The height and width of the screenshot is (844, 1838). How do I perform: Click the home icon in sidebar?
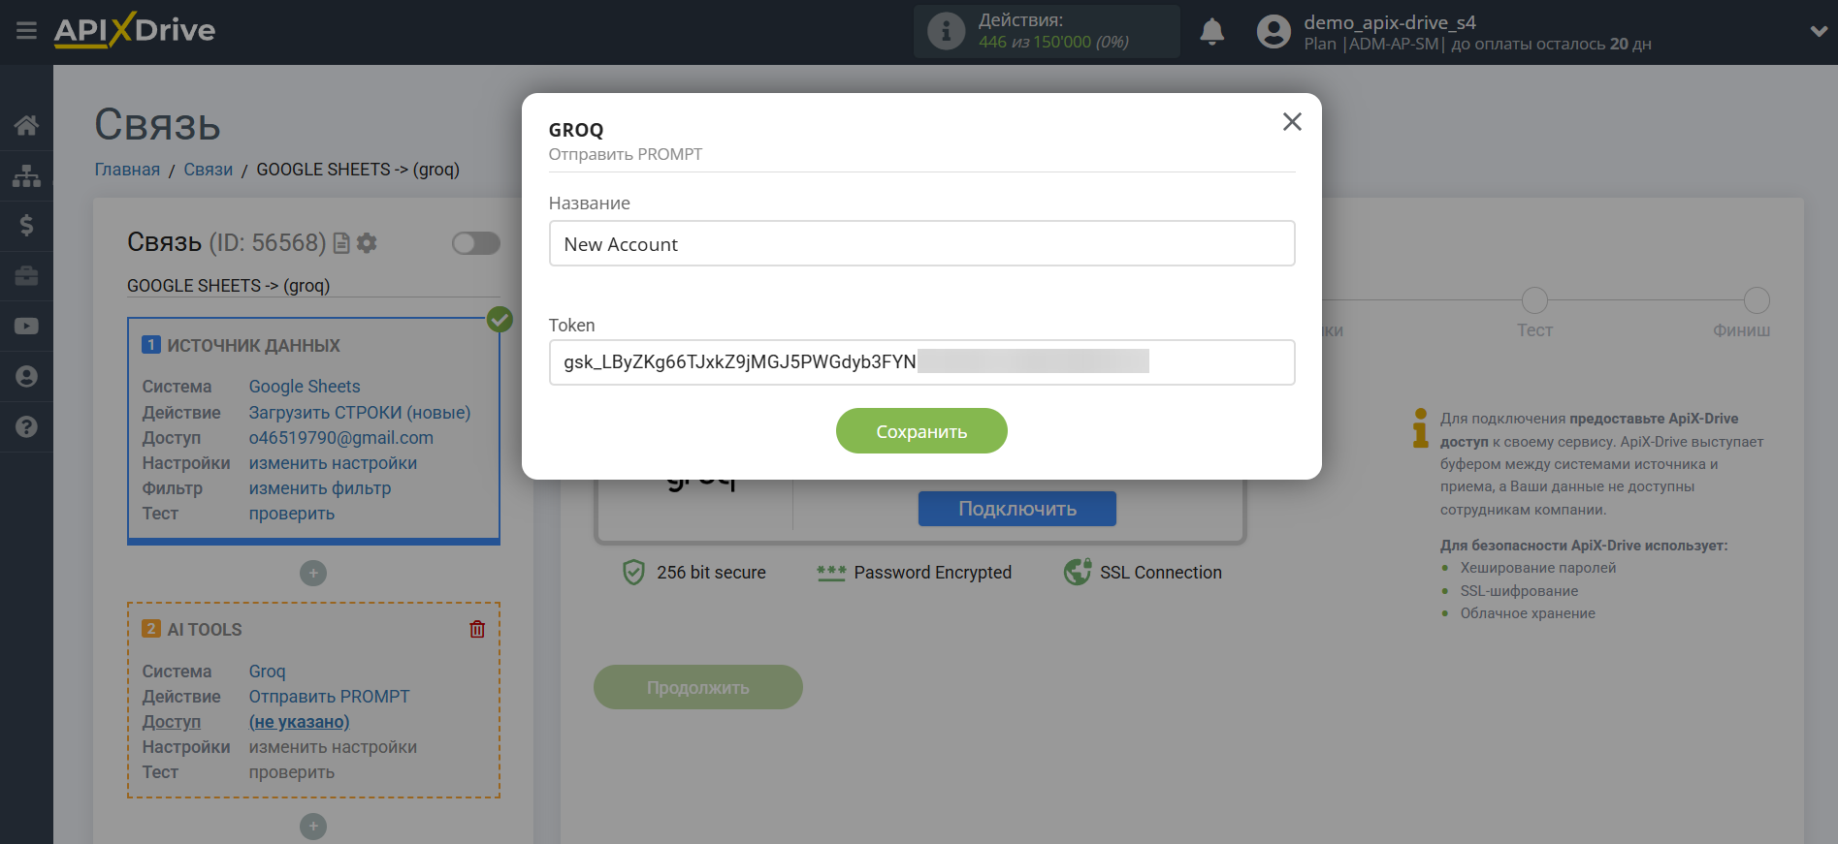point(26,125)
